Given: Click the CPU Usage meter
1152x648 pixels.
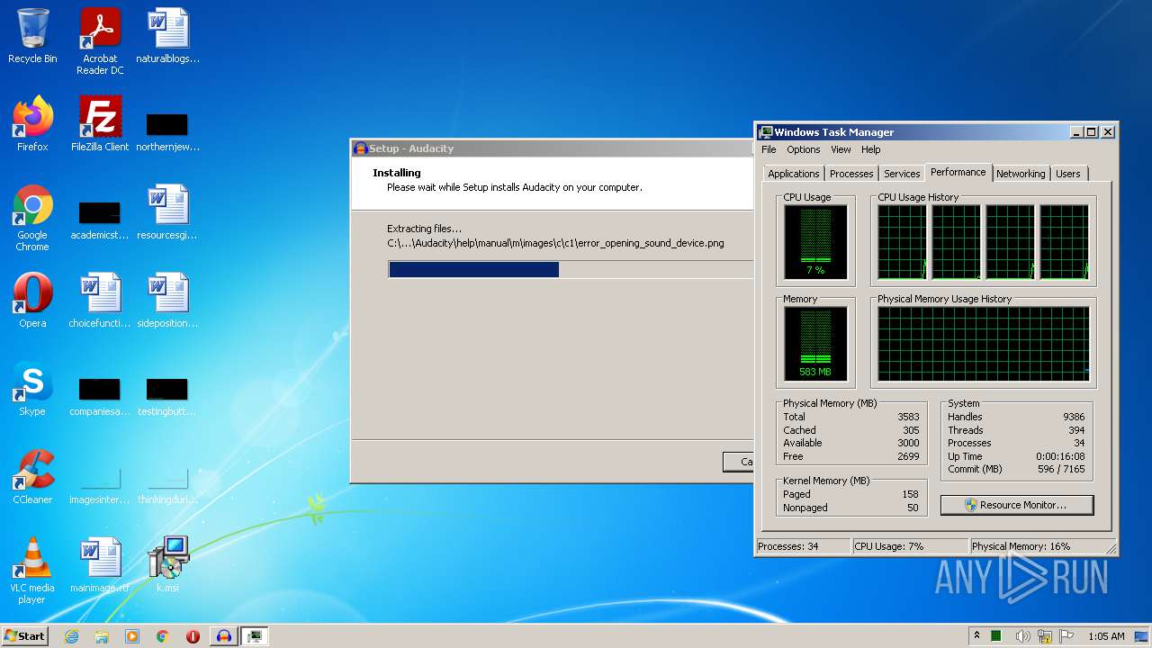Looking at the screenshot, I should point(815,242).
